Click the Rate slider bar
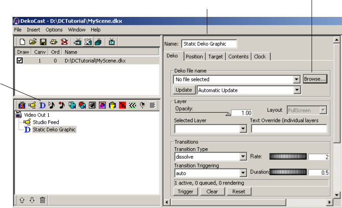 [x=288, y=156]
